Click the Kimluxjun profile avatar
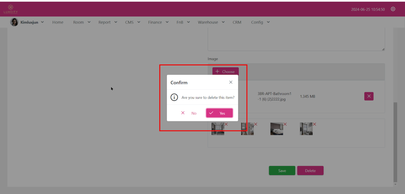The height and width of the screenshot is (194, 405). [x=14, y=22]
